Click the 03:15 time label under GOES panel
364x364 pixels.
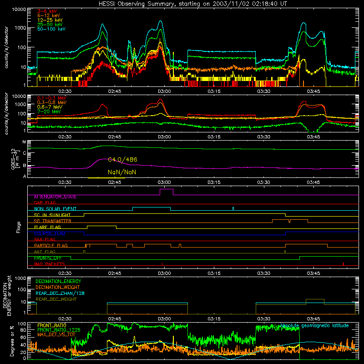[214, 182]
